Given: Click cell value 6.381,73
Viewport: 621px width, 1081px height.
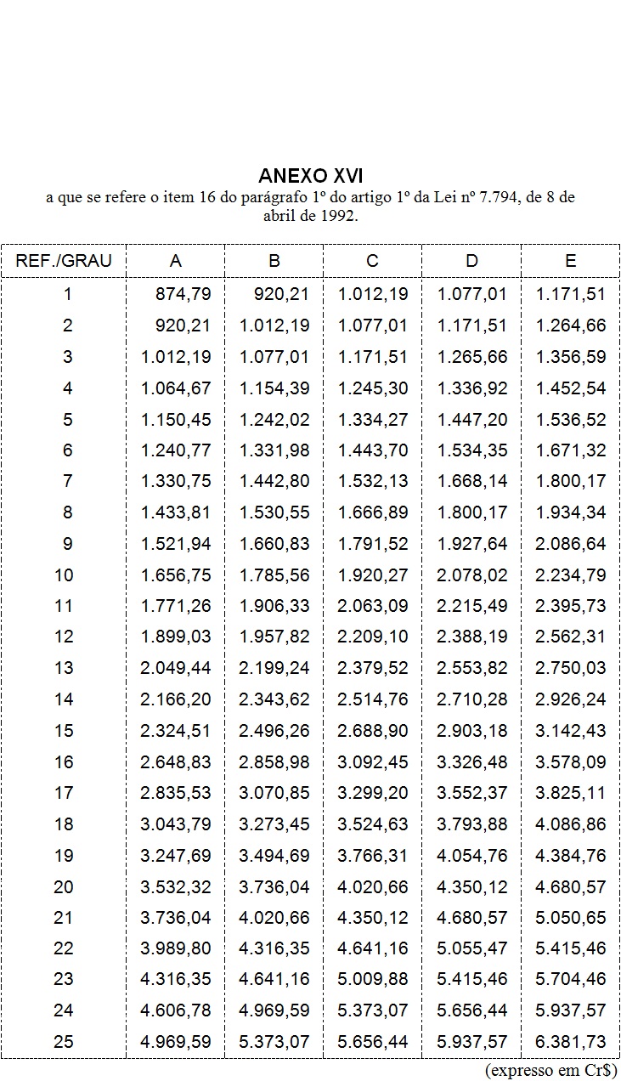Looking at the screenshot, I should point(570,1041).
